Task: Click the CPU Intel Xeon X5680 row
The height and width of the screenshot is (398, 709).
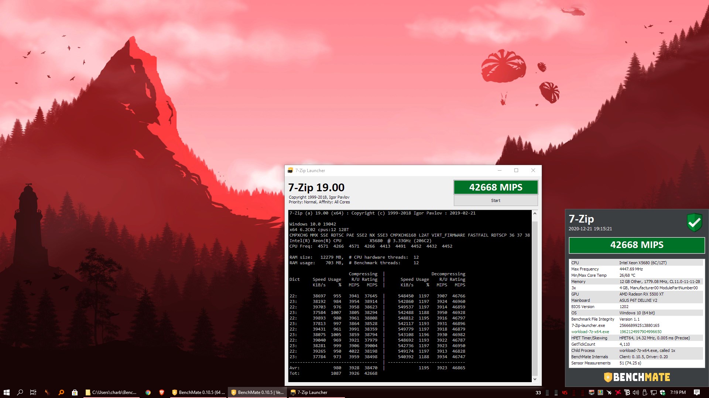Action: pos(637,263)
